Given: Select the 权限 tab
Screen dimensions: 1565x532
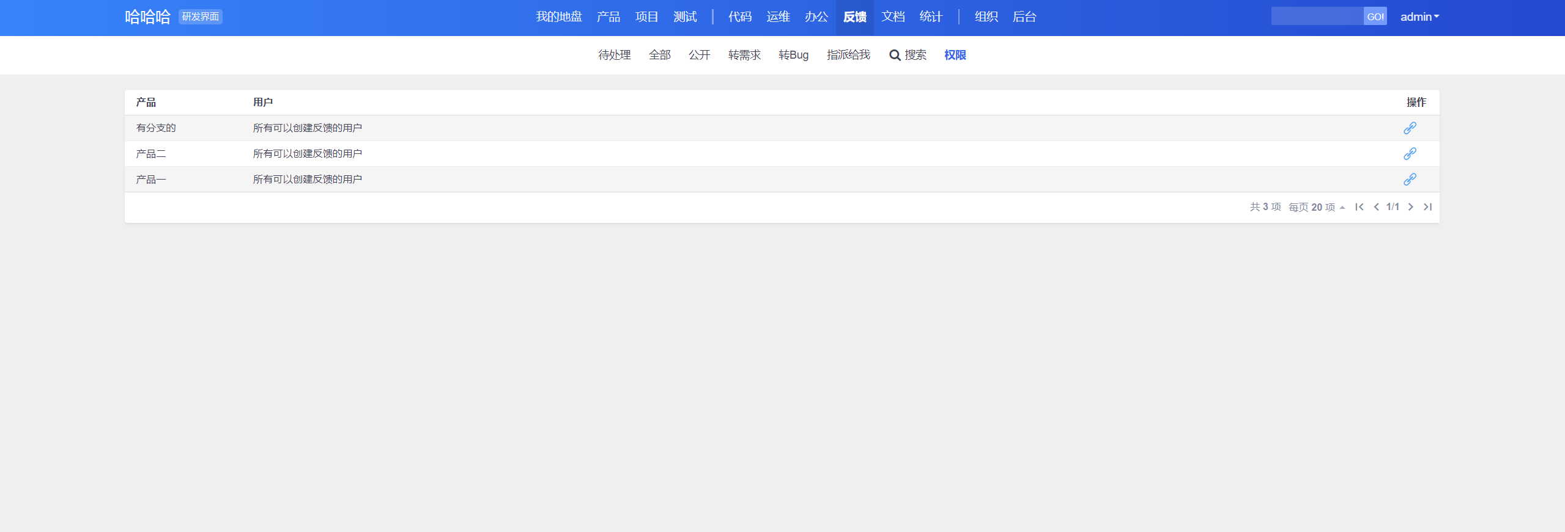Looking at the screenshot, I should point(955,55).
